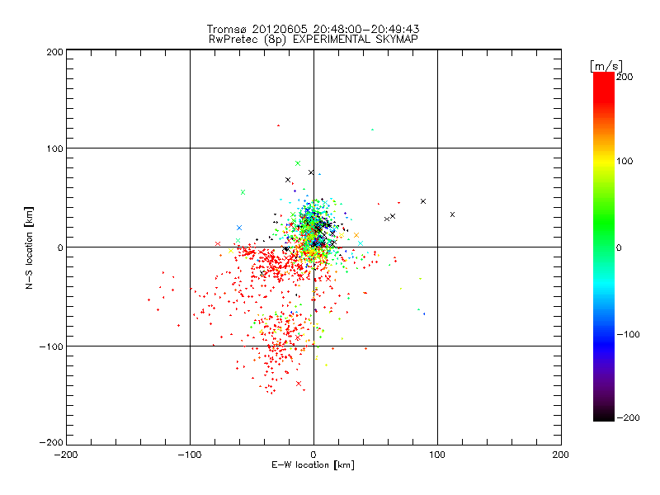
Task: Click the black X marker farthest east
Action: (452, 214)
